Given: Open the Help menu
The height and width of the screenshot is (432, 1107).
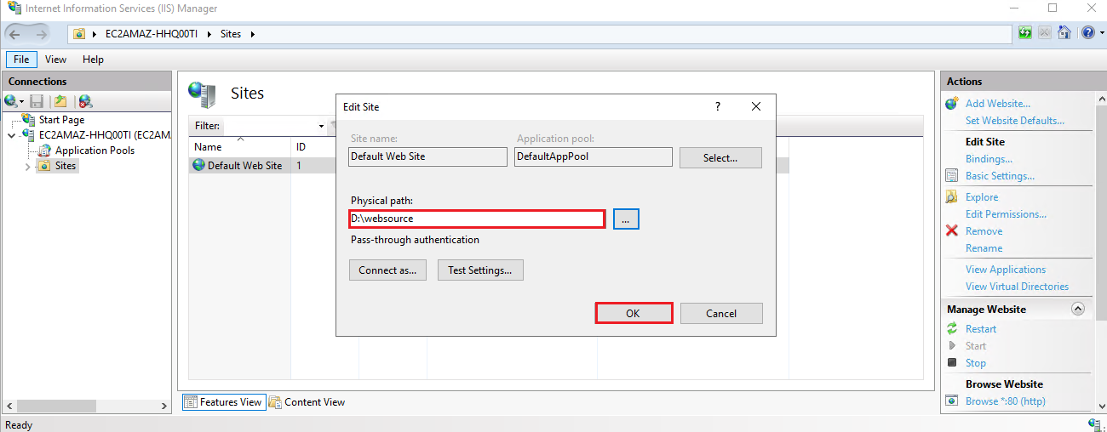Looking at the screenshot, I should click(x=93, y=60).
